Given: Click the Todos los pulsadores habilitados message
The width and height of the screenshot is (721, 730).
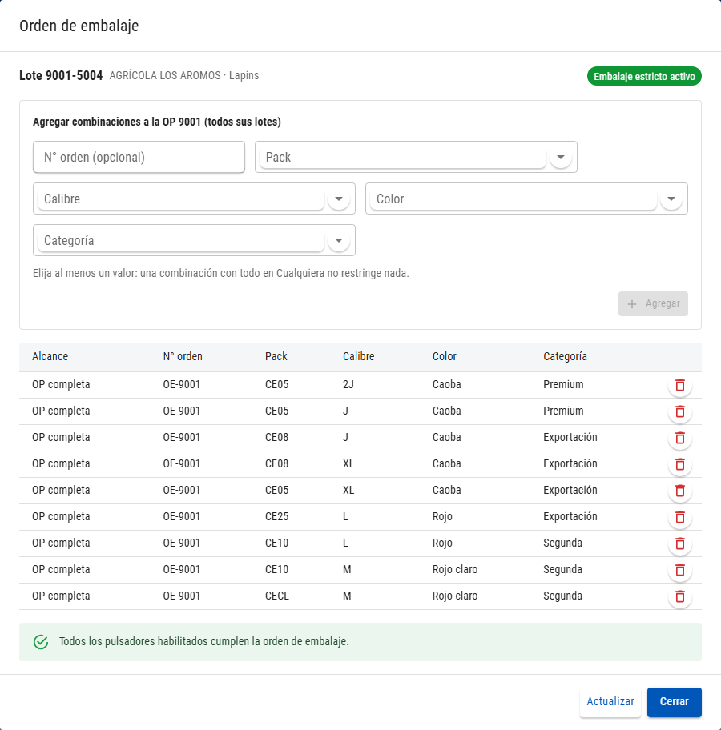Looking at the screenshot, I should [x=204, y=641].
